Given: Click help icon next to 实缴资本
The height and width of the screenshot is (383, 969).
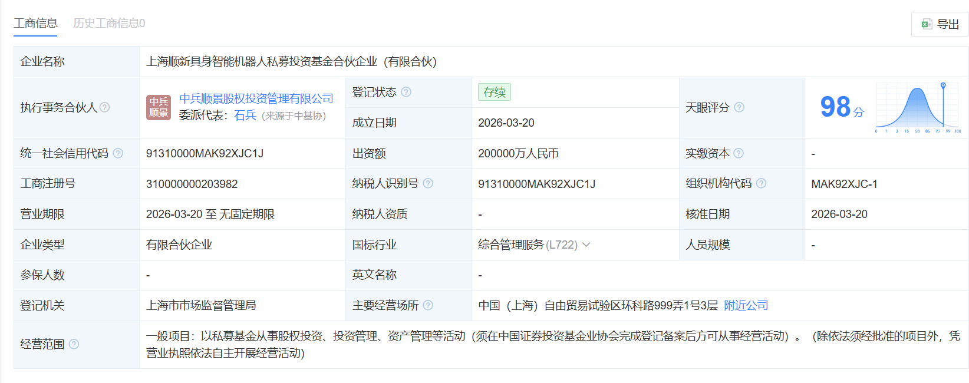Looking at the screenshot, I should tap(739, 153).
